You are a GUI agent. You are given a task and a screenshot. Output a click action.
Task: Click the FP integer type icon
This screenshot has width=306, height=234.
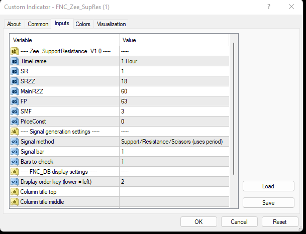tap(15, 101)
